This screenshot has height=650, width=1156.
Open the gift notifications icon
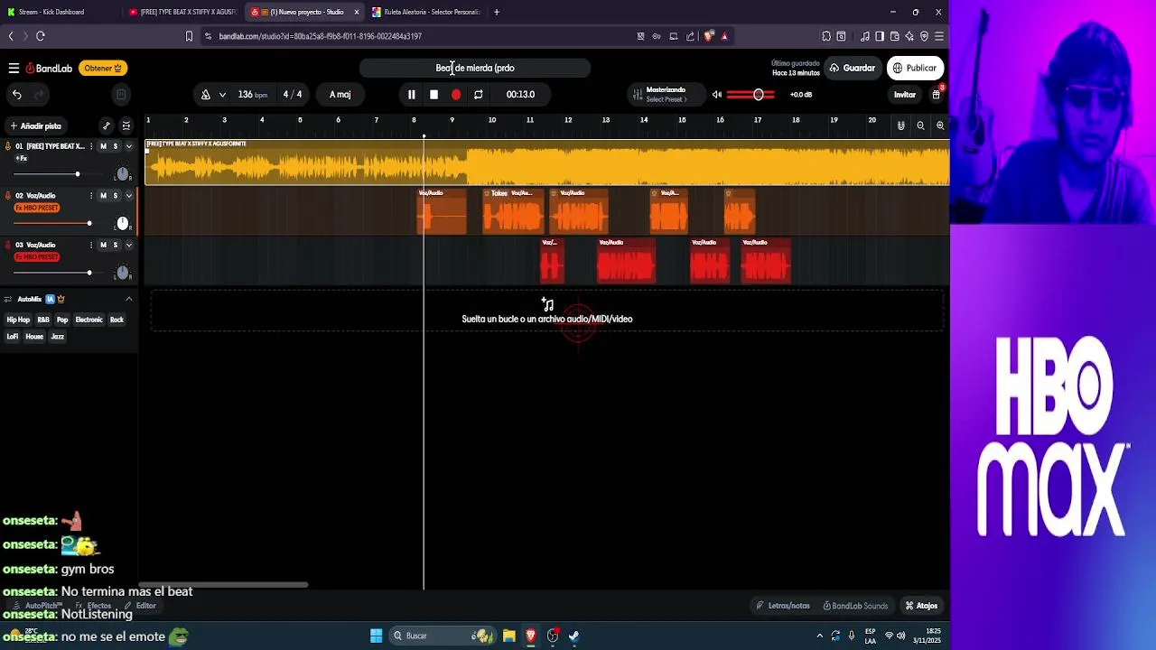click(937, 94)
